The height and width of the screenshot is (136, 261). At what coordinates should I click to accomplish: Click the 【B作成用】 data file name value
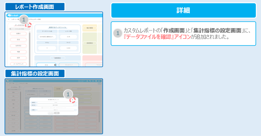point(47,37)
